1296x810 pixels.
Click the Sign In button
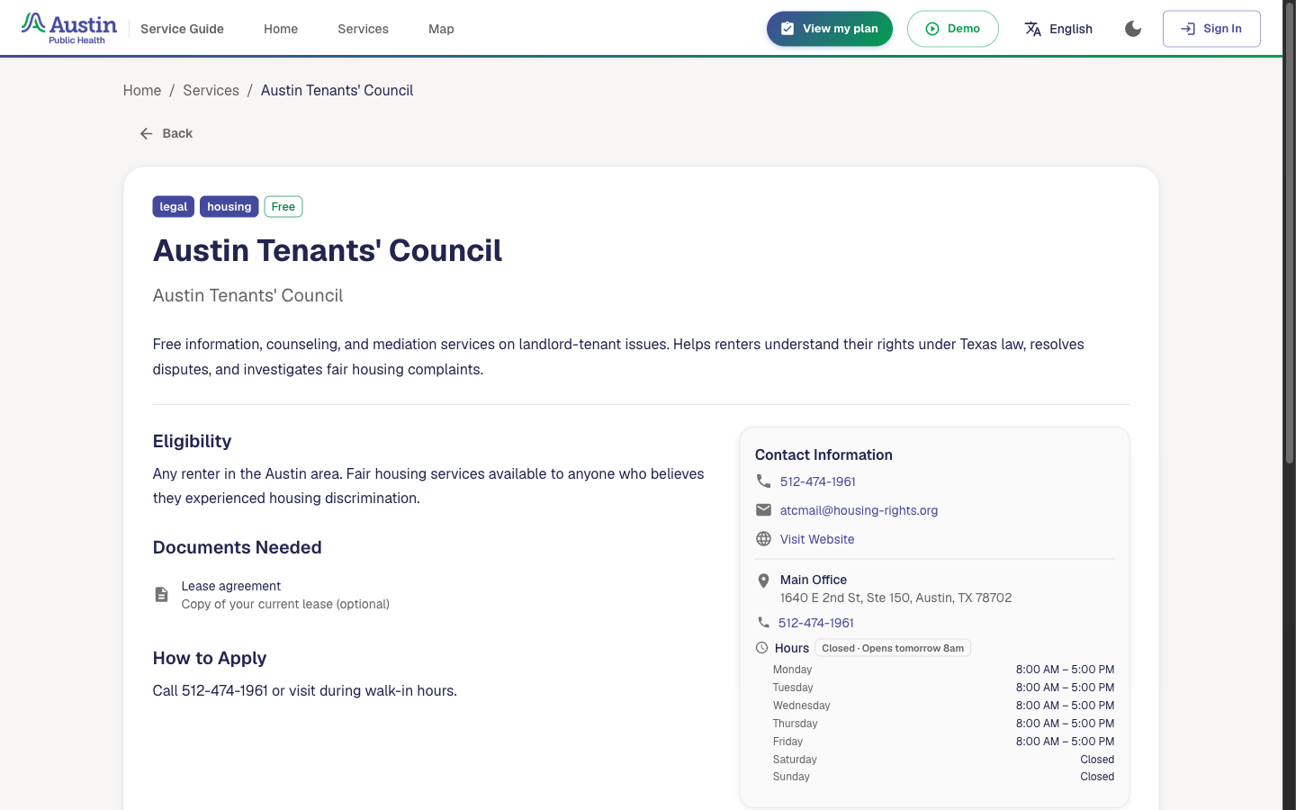point(1211,29)
